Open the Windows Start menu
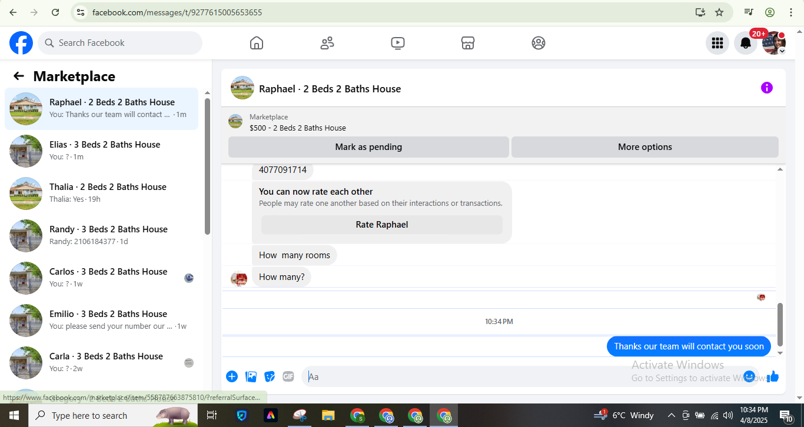The width and height of the screenshot is (804, 427). tap(14, 415)
